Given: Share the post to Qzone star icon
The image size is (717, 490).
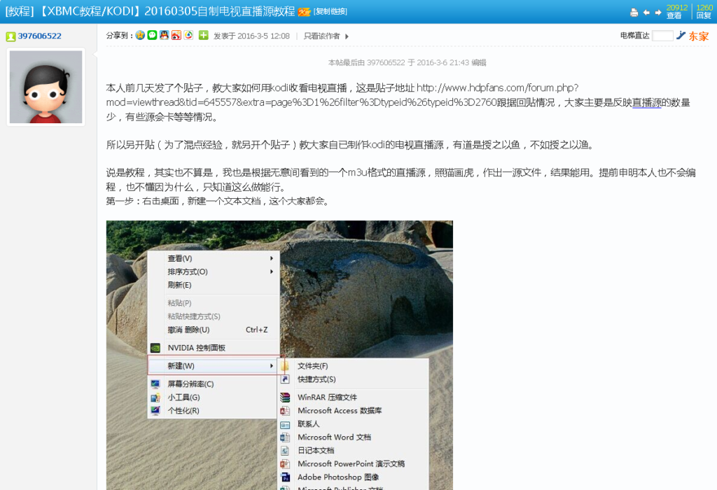Looking at the screenshot, I should (x=140, y=36).
